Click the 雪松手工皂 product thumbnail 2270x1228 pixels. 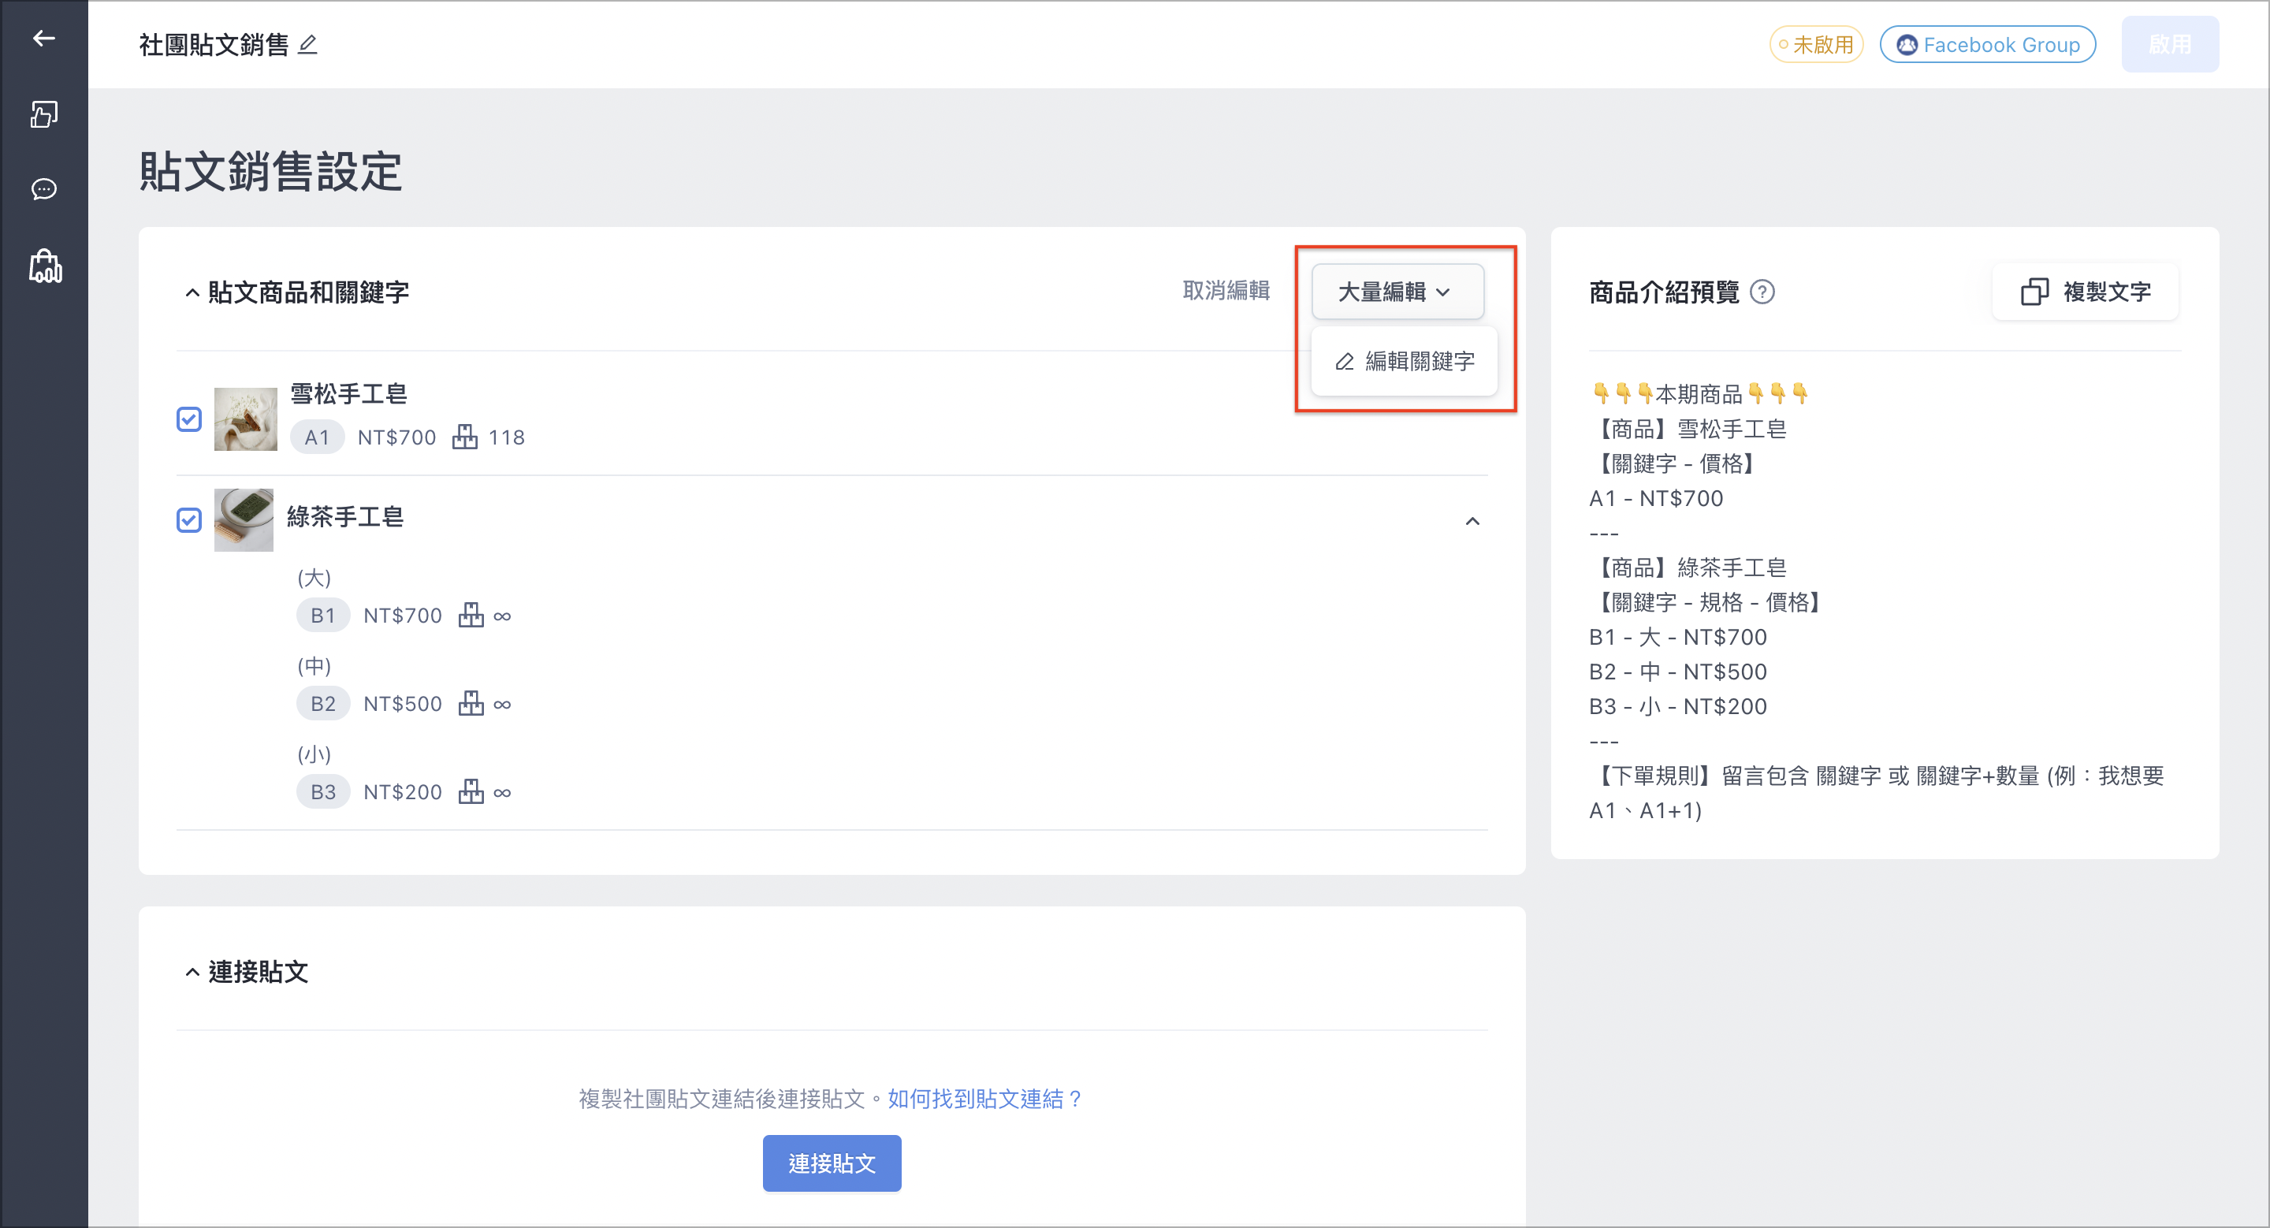pyautogui.click(x=245, y=419)
